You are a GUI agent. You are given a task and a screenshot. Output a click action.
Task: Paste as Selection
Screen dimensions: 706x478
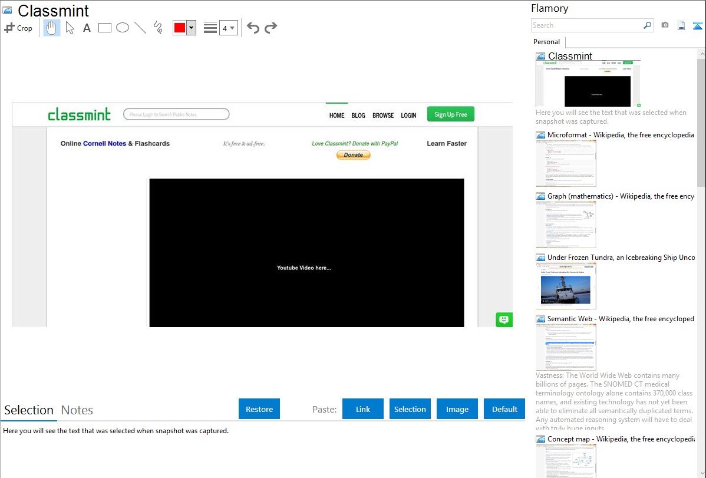pos(410,409)
